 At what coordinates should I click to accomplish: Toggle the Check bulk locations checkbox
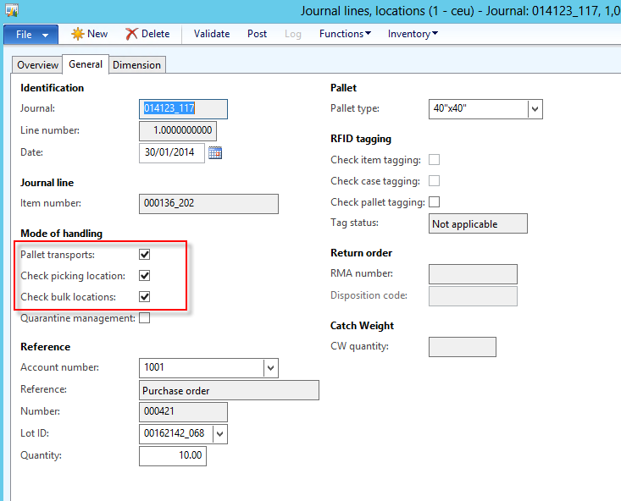[x=145, y=297]
